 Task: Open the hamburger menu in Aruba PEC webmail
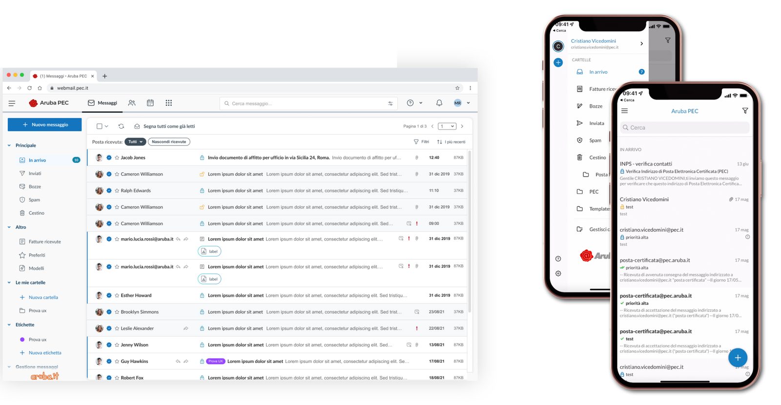[12, 103]
